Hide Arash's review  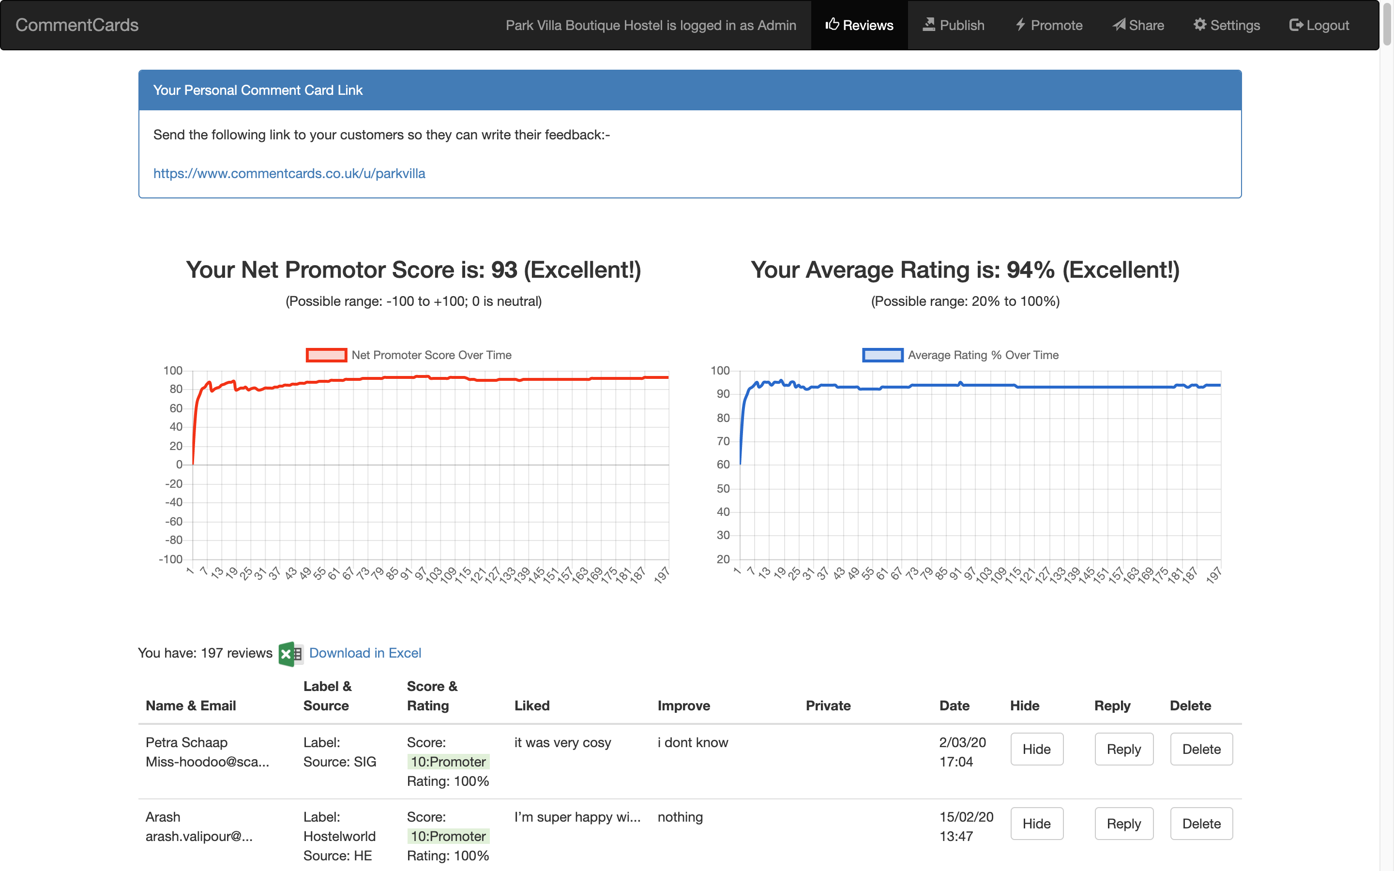point(1036,823)
